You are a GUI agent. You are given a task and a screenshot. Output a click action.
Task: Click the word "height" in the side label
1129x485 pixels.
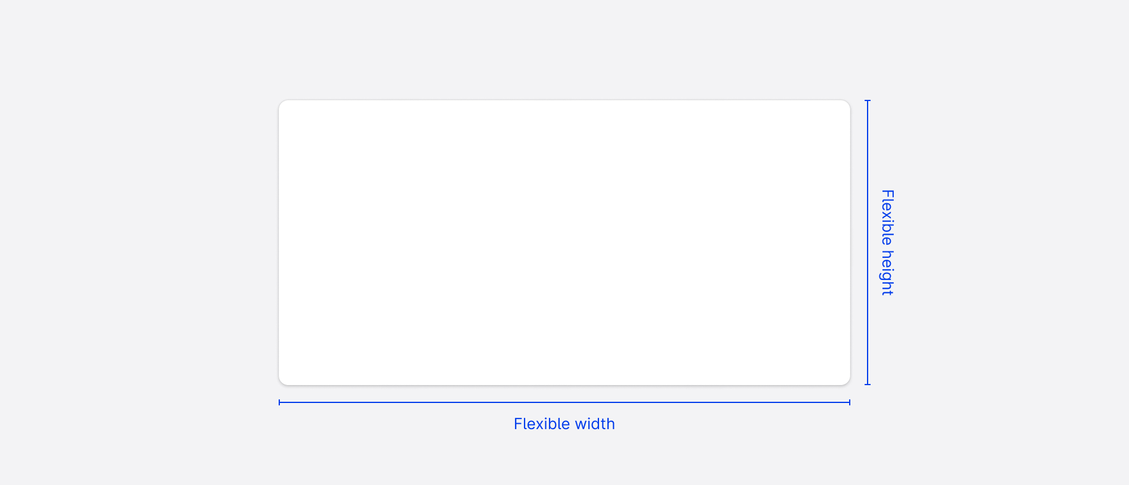pos(887,273)
